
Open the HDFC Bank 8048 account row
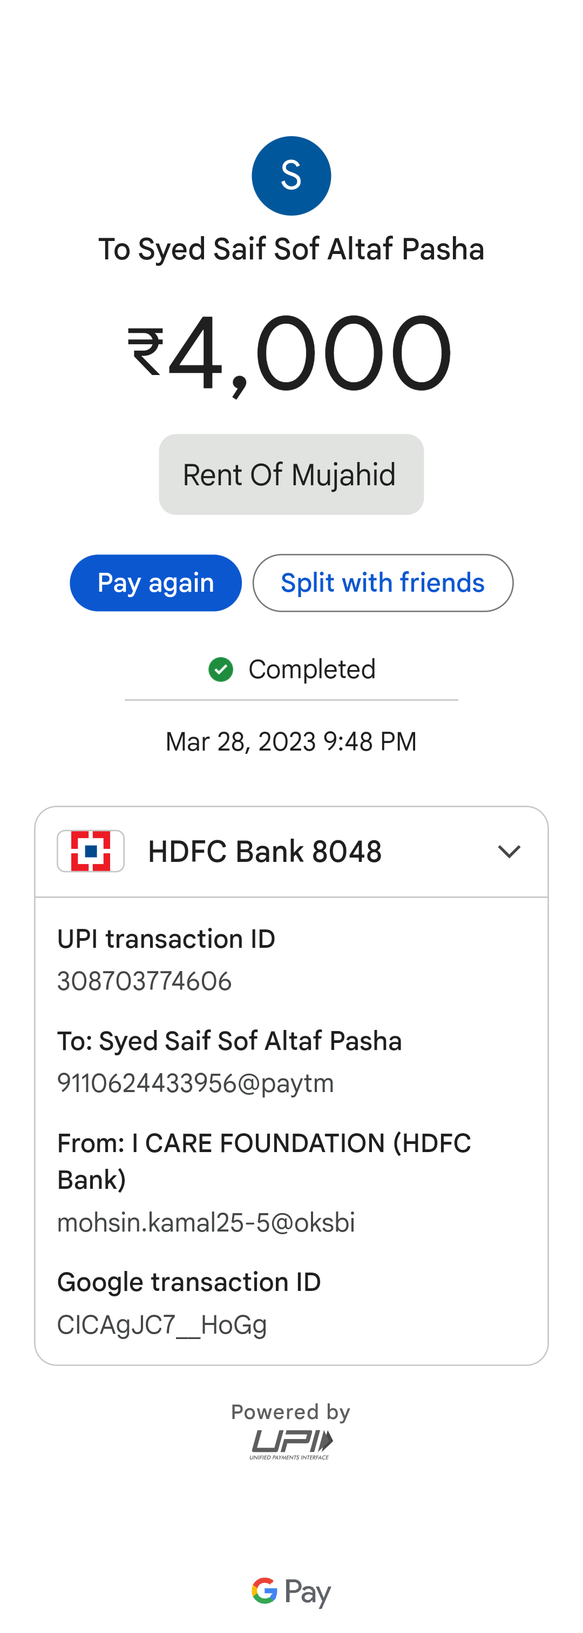291,852
